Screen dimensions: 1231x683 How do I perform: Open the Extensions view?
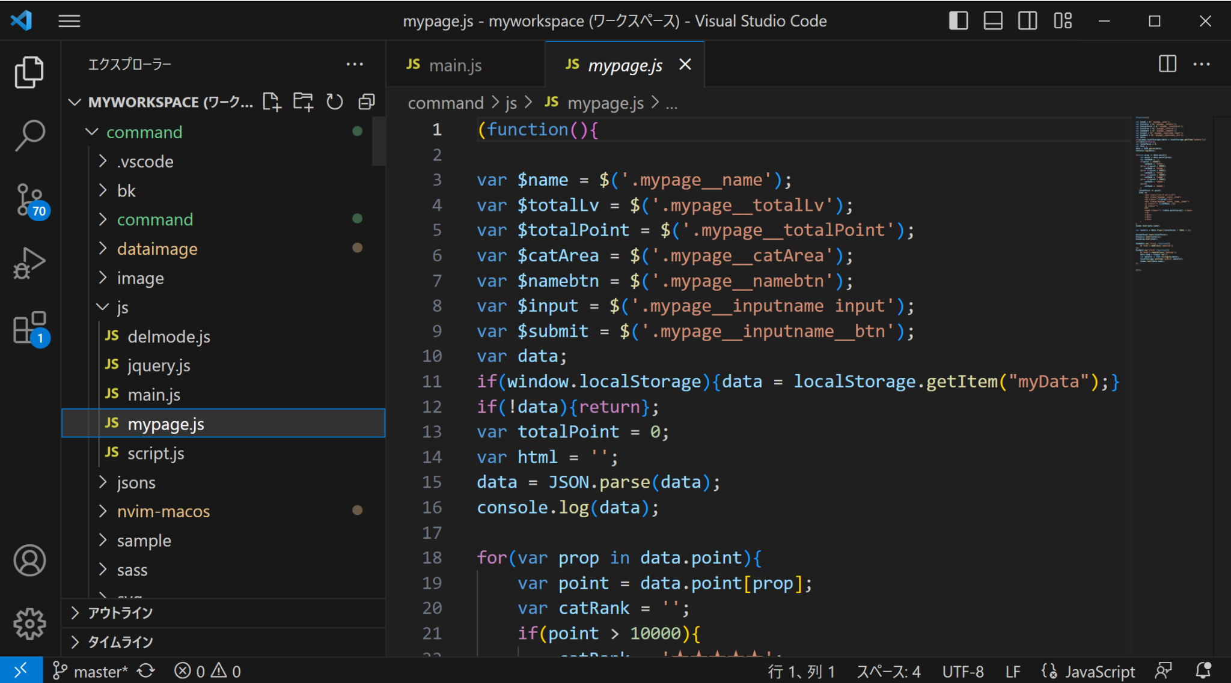[29, 328]
